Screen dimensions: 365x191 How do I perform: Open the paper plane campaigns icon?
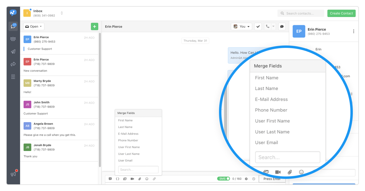[x=13, y=52]
